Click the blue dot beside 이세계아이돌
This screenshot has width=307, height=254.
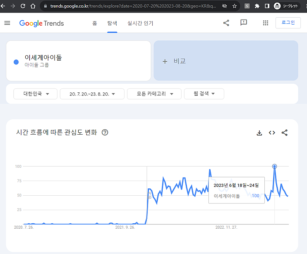click(x=16, y=62)
